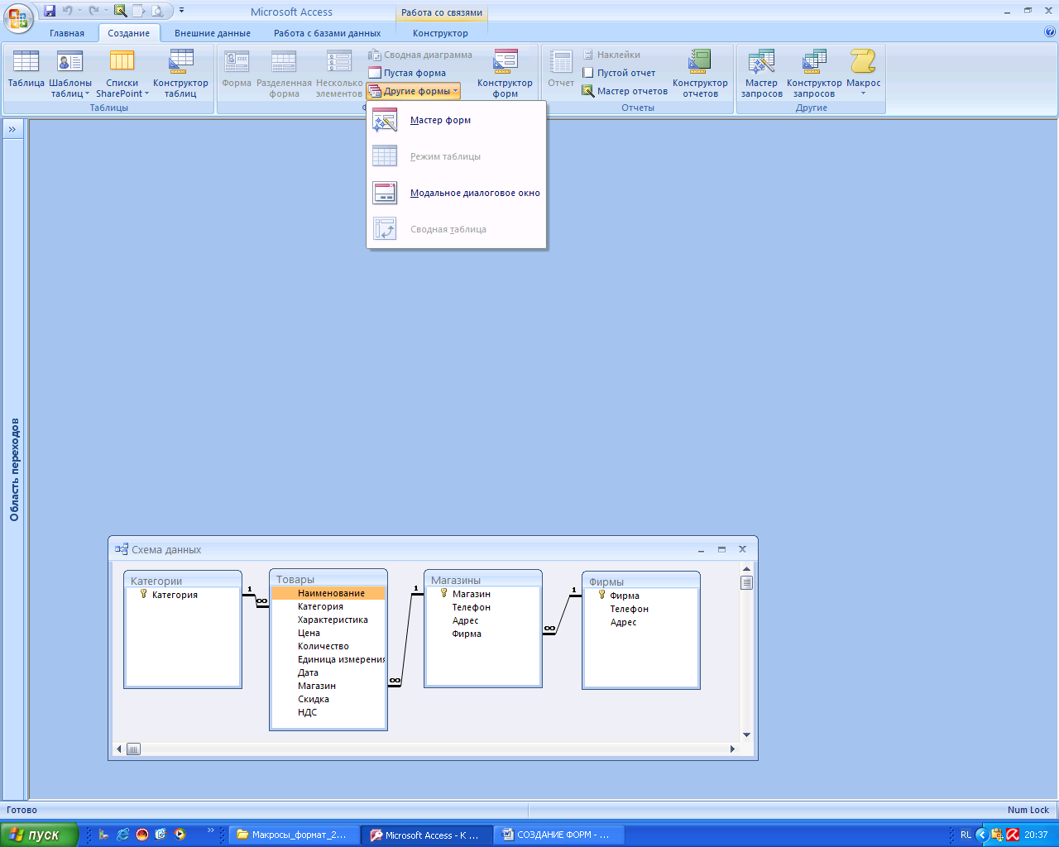Click the Отчет icon
Screen dimensions: 1059x847
561,68
